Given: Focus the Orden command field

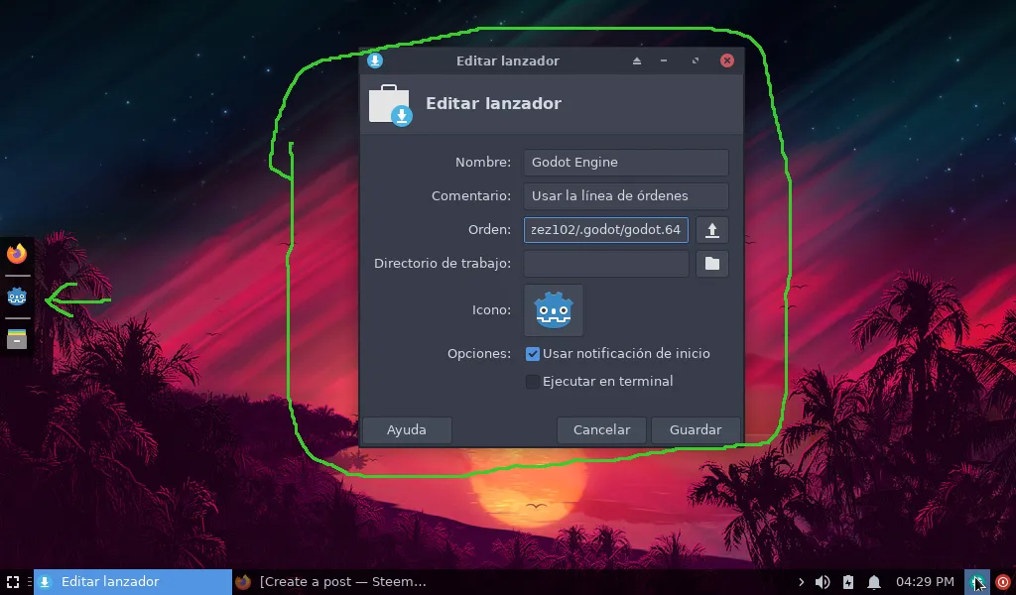Looking at the screenshot, I should coord(606,230).
